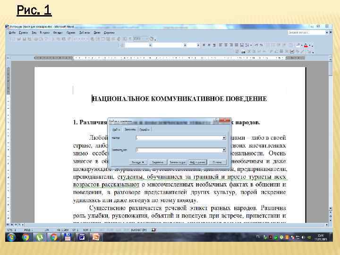
Task: Click the Word icon in taskbar
Action: tap(82, 237)
